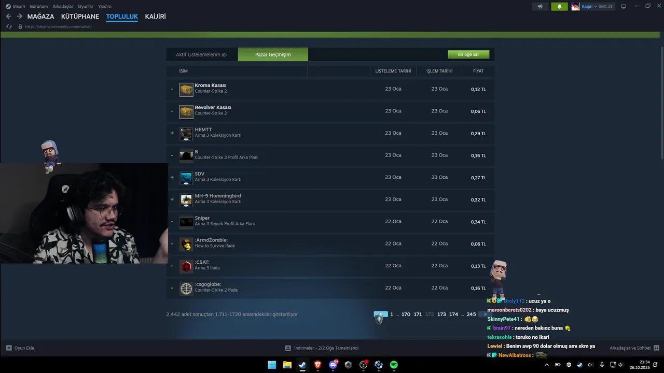Open the green notifications bell
Image resolution: width=664 pixels, height=373 pixels.
(x=560, y=6)
